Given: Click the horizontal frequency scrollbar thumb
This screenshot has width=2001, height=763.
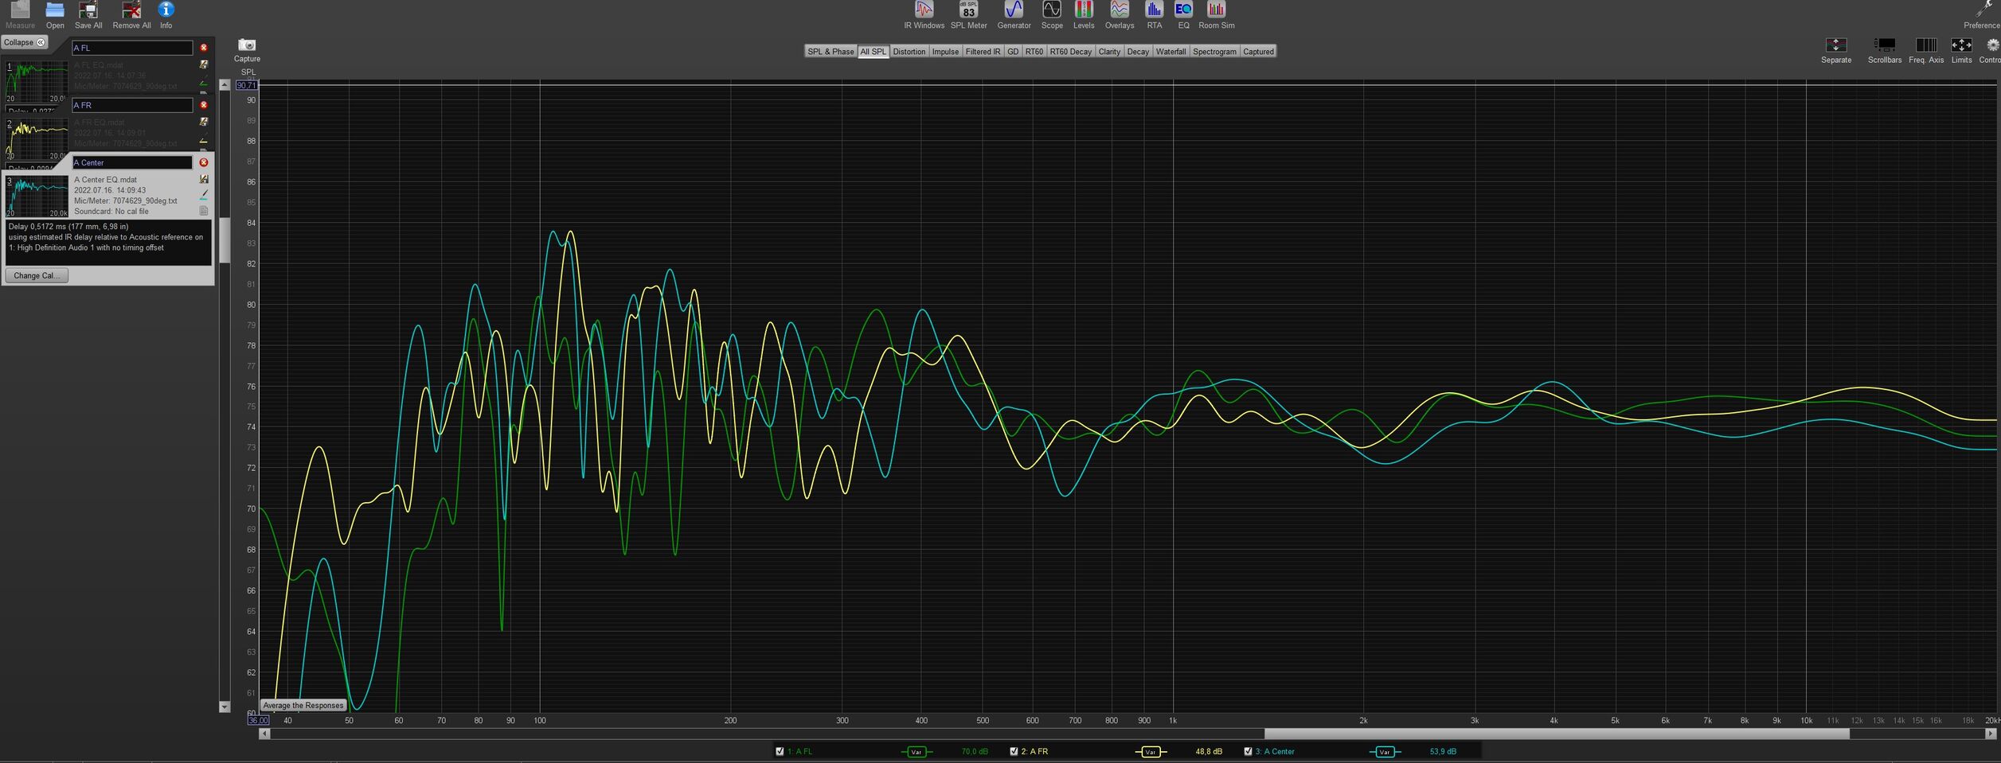Looking at the screenshot, I should coord(1557,734).
